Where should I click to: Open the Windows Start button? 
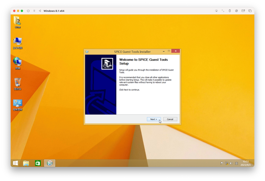click(16, 163)
